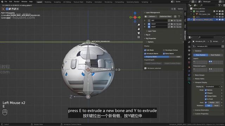Switch orthographic perspective grid icon
The image size is (225, 126).
point(139,37)
